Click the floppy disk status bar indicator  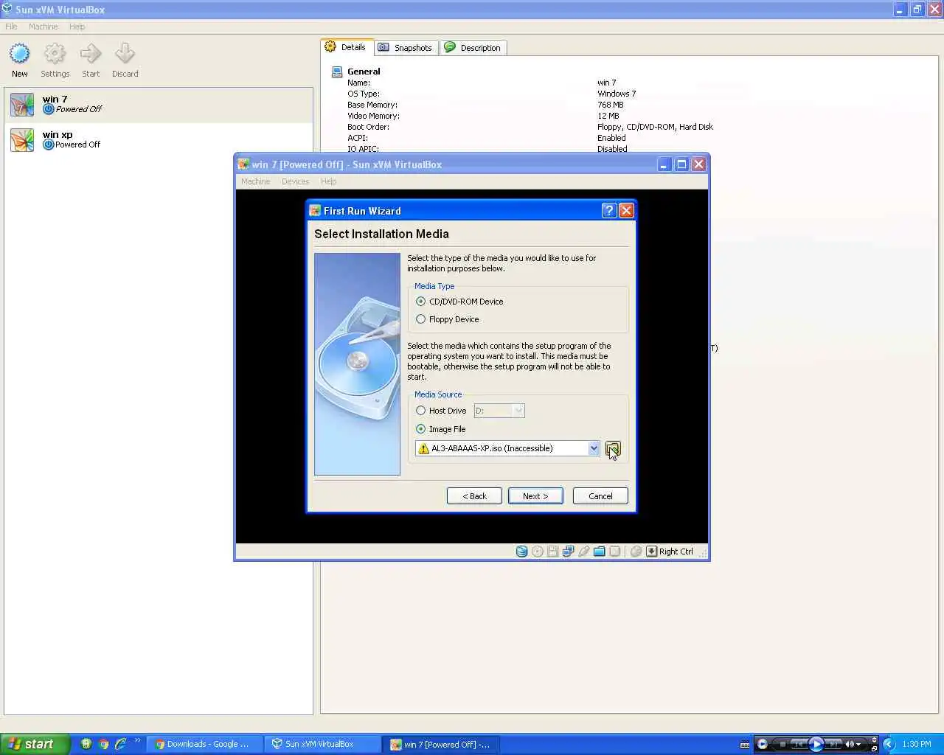coord(552,552)
